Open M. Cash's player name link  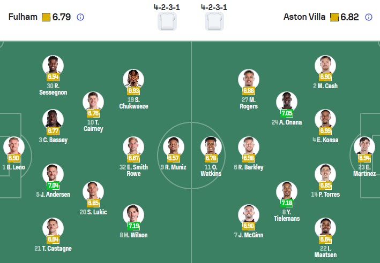(x=326, y=86)
